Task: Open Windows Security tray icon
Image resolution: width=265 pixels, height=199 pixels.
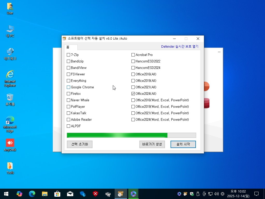Action: [x=192, y=194]
